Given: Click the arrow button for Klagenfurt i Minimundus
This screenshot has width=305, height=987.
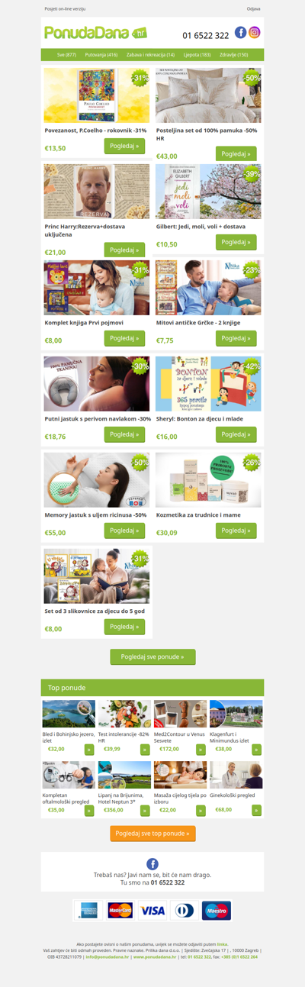Looking at the screenshot, I should pos(257,750).
